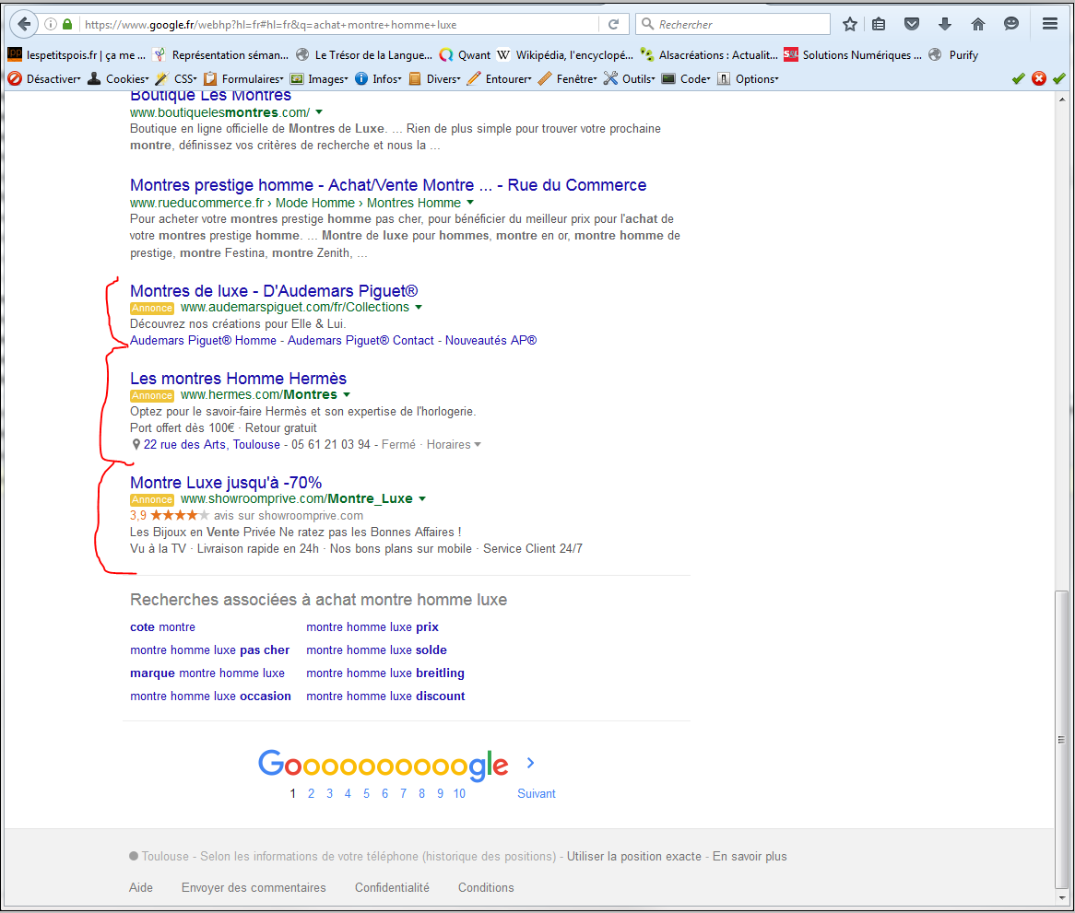This screenshot has width=1075, height=913.
Task: Open 22 rue des Arts, Toulouse address
Action: pos(212,444)
